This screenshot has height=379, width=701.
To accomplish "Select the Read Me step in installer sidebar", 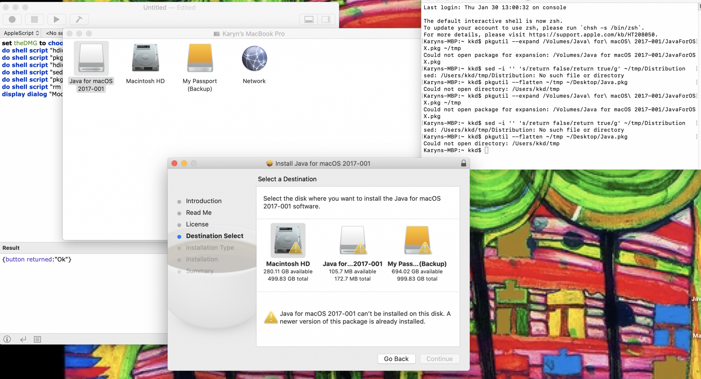I will [199, 213].
